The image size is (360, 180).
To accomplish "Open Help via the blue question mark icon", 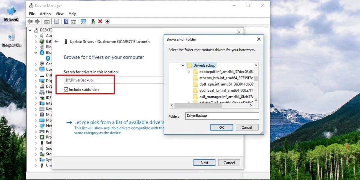I will pyautogui.click(x=66, y=21).
